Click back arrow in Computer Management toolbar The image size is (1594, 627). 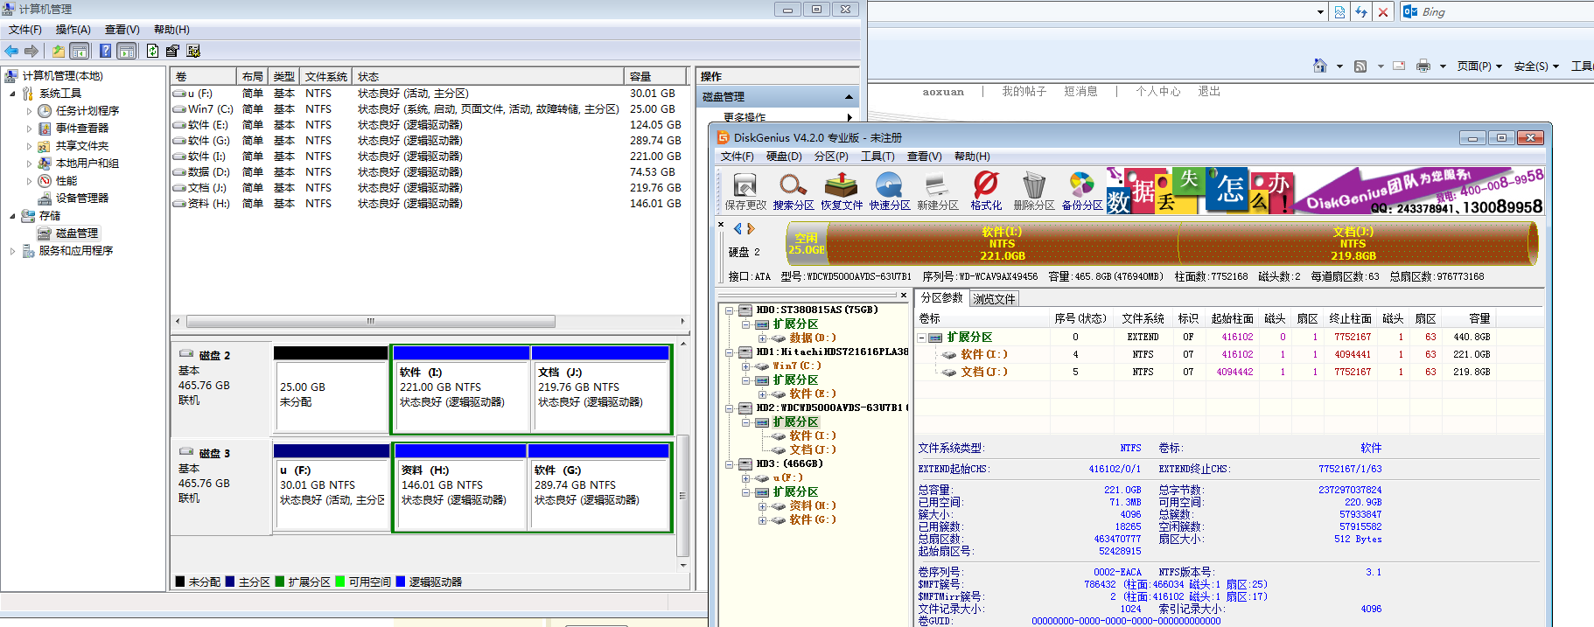click(x=11, y=51)
